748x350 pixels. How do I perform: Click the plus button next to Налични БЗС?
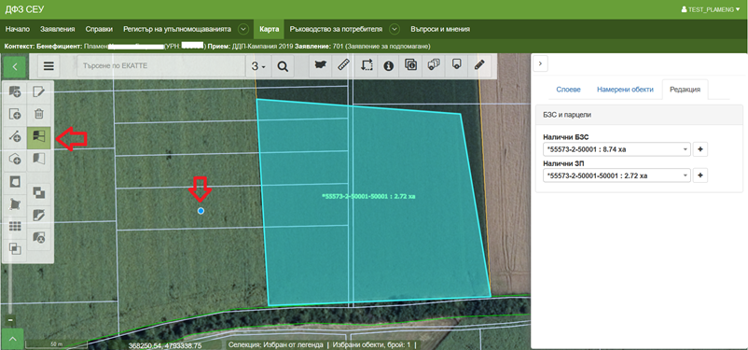[x=700, y=149]
